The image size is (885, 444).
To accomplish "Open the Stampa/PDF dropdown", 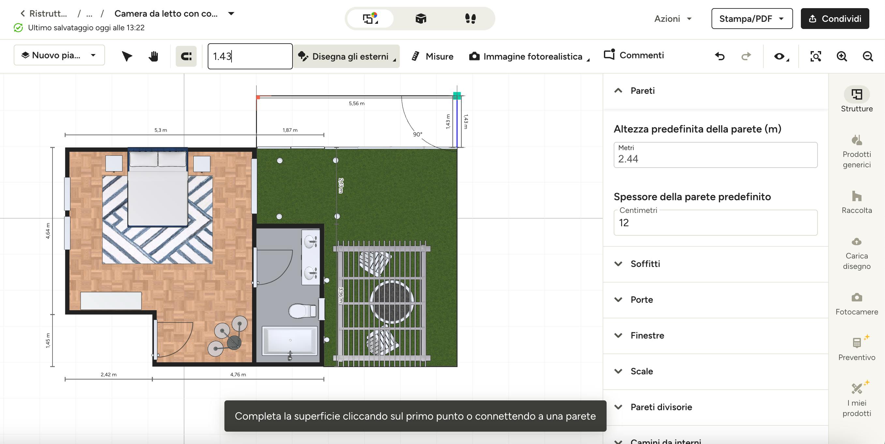I will 752,19.
